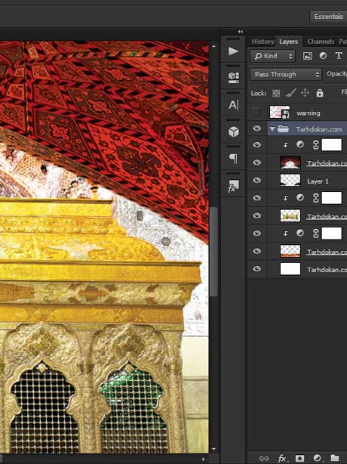Screen dimensions: 347x464
Task: Show the hidden warning layer
Action: point(256,112)
